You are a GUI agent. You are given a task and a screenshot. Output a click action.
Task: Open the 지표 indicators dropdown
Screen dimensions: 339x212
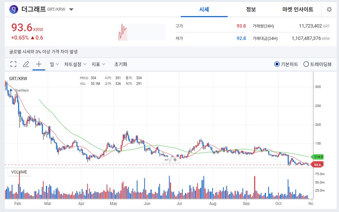pos(98,64)
